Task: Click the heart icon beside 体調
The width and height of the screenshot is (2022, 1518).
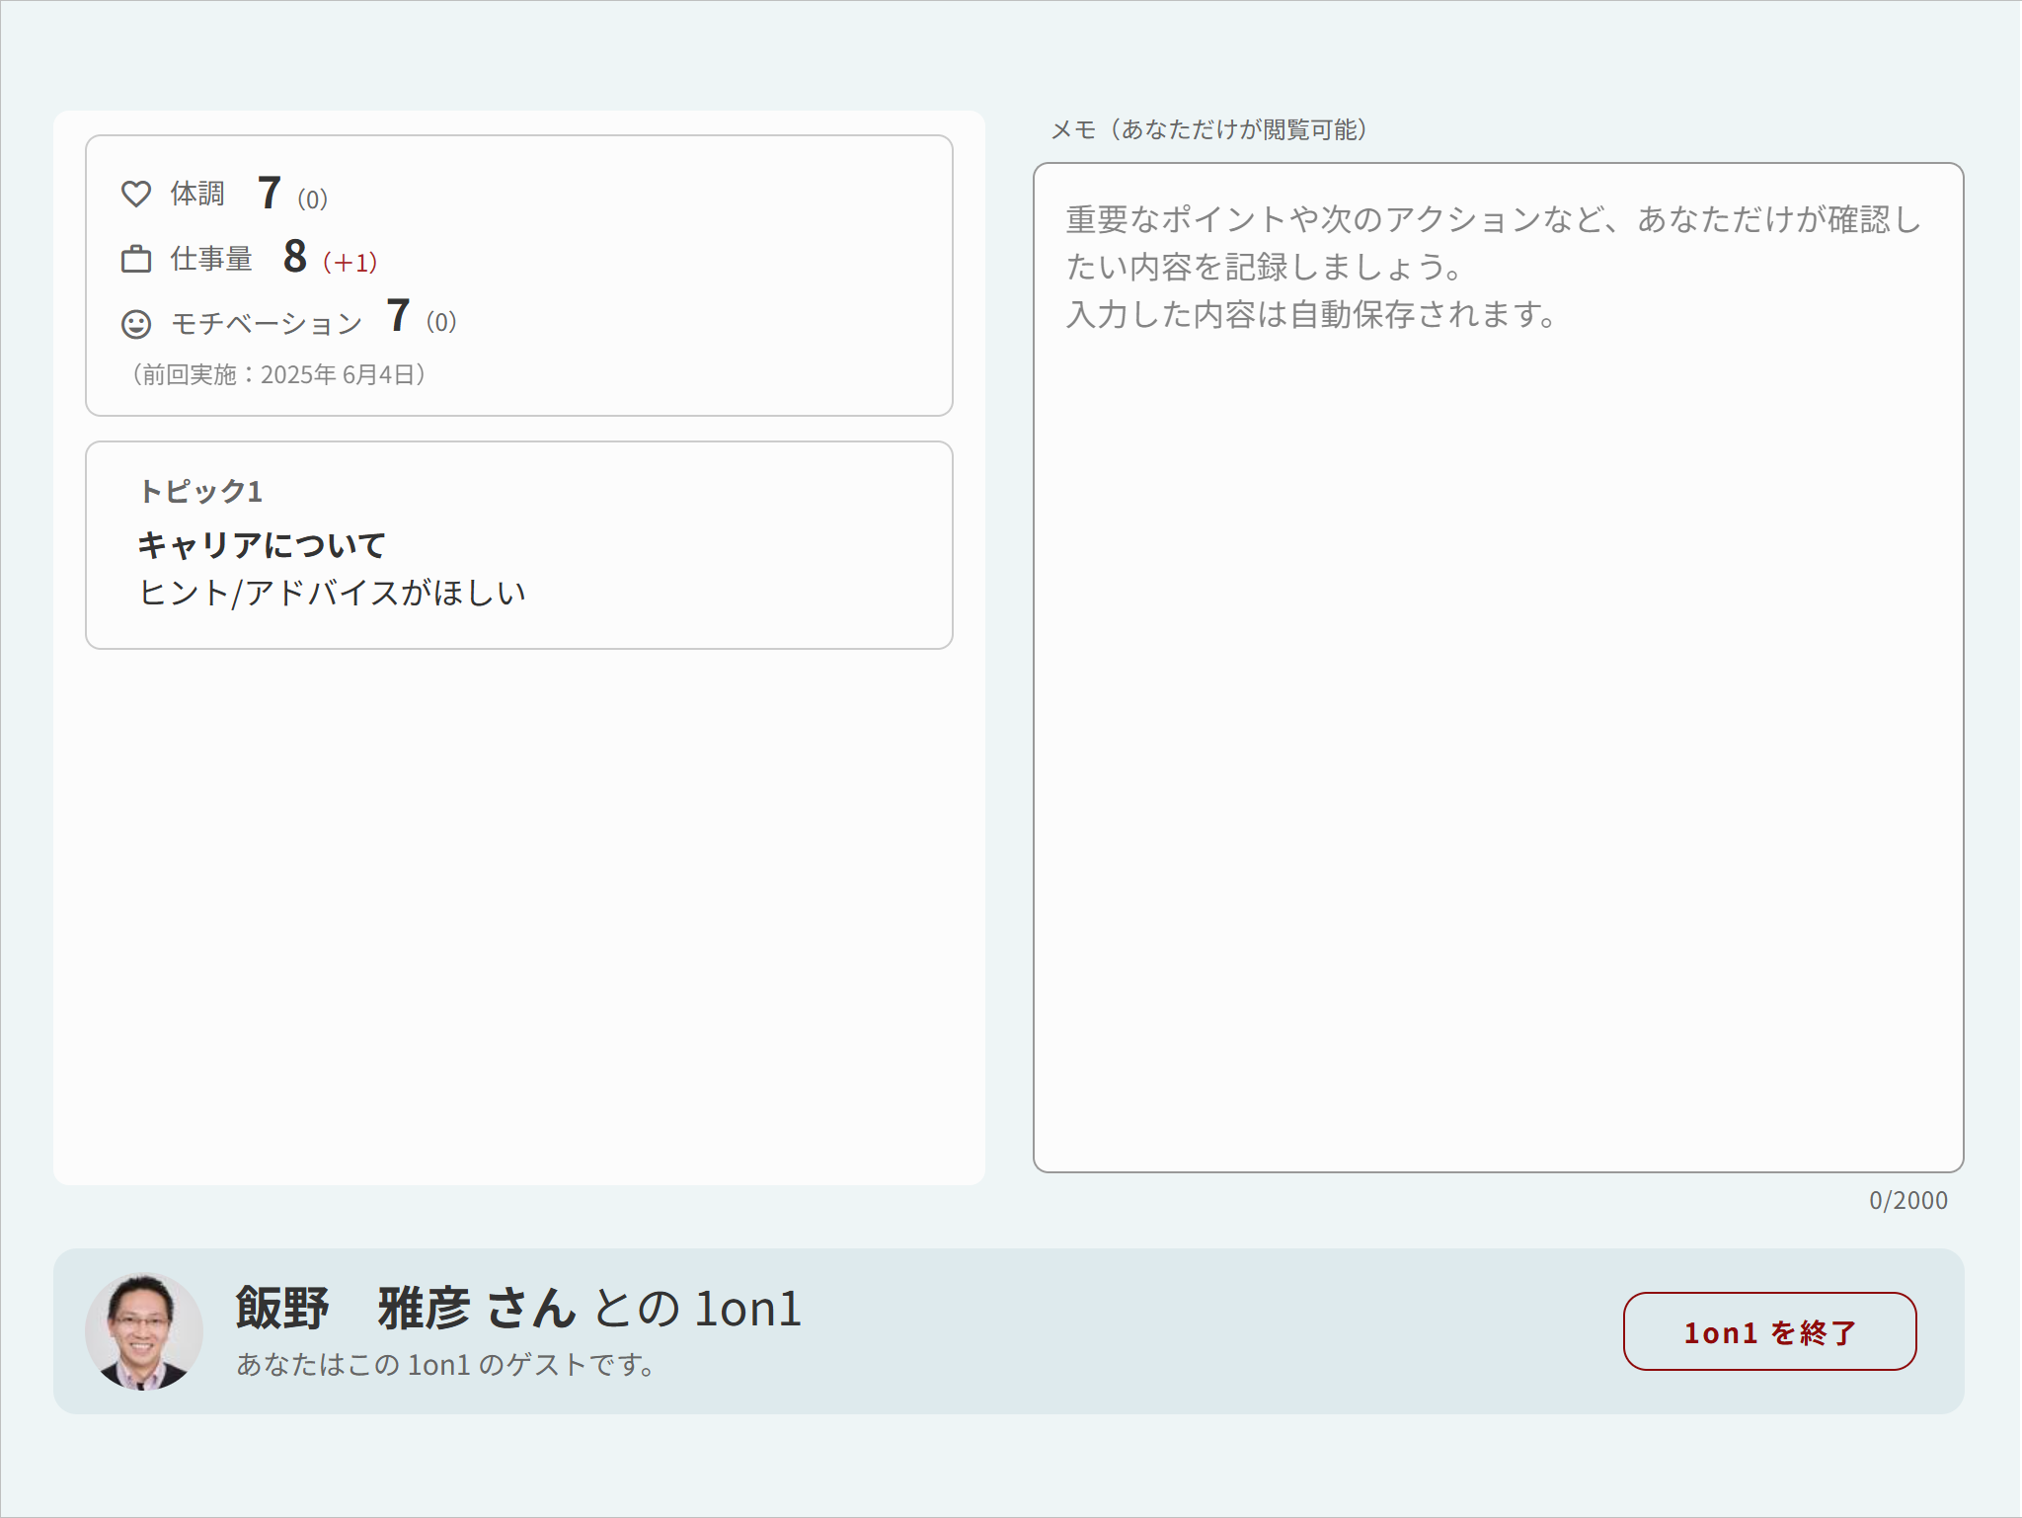Action: coord(136,195)
